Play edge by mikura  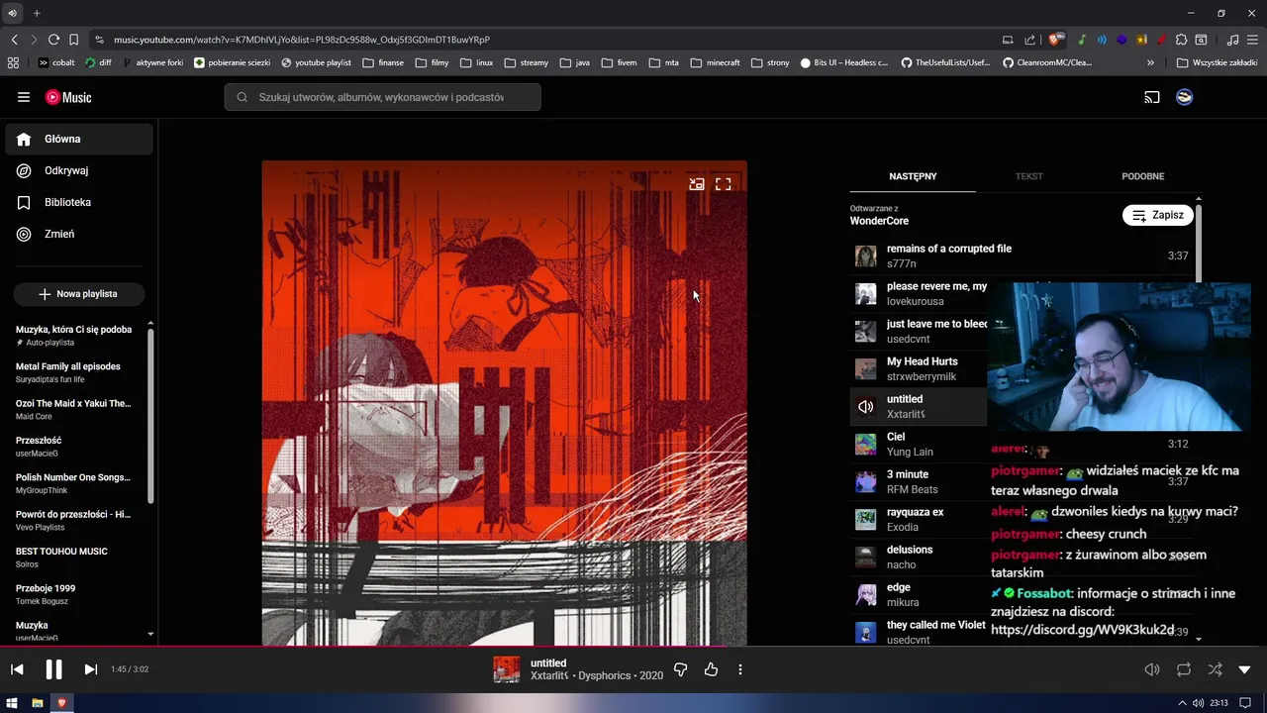(919, 595)
